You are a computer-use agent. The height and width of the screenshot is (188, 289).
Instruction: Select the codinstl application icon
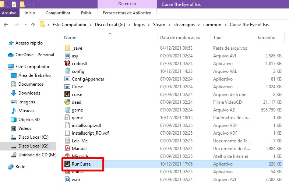tap(67, 64)
